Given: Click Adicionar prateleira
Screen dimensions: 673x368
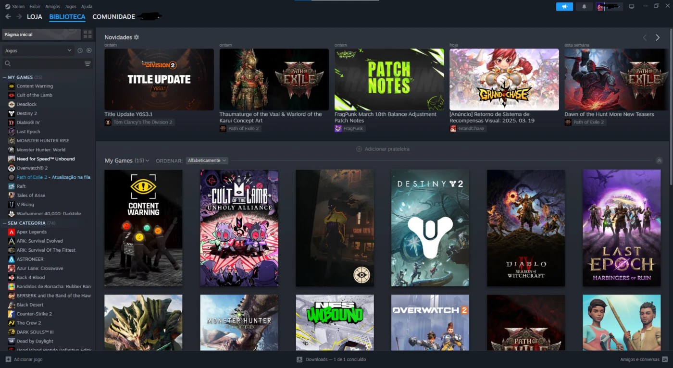Looking at the screenshot, I should (x=383, y=149).
